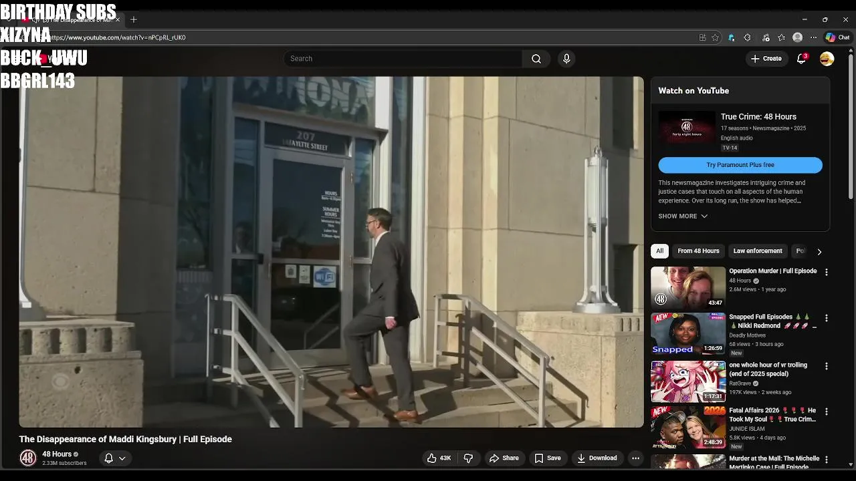Screen dimensions: 856x481
Task: Open the YouTube account avatar menu
Action: (x=827, y=59)
